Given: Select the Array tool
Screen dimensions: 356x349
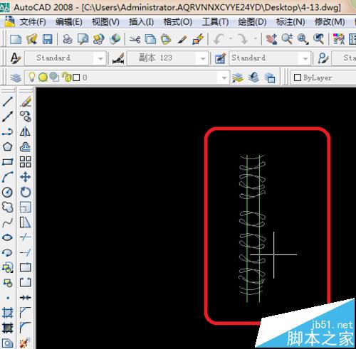Looking at the screenshot, I should click(x=26, y=162).
